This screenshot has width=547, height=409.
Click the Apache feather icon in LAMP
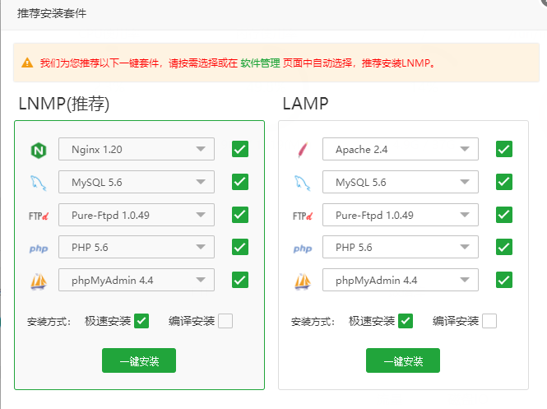point(303,150)
